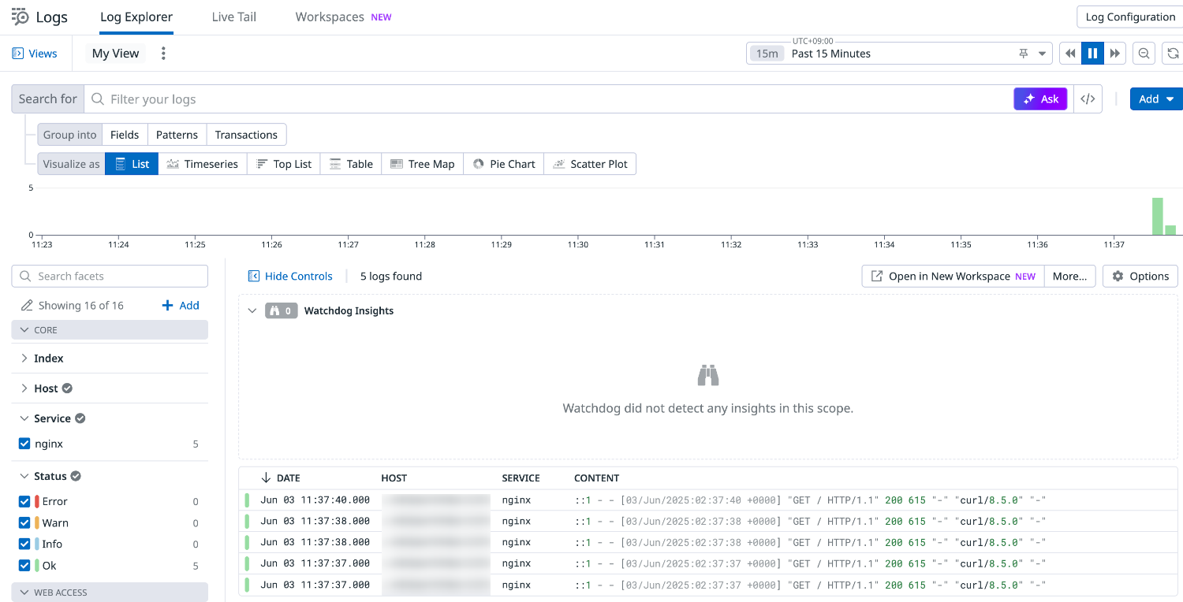Group into Patterns
The image size is (1183, 602).
click(x=177, y=135)
